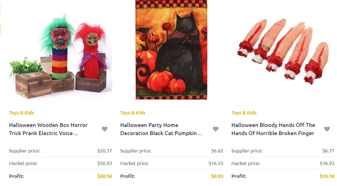Open the bloody severed fingers product image
The height and width of the screenshot is (186, 337).
pyautogui.click(x=283, y=51)
